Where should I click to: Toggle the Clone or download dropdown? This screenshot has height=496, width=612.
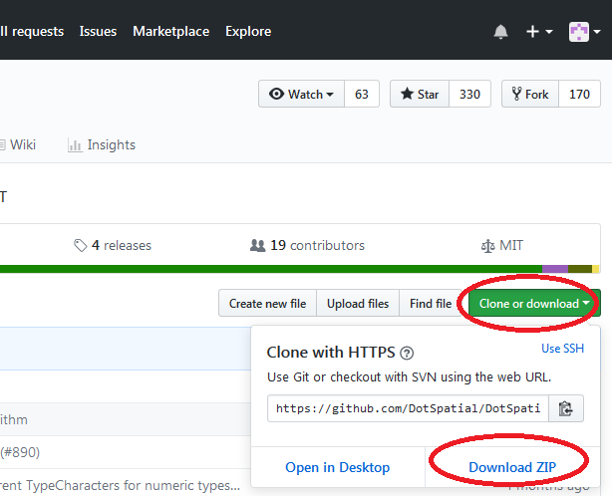point(534,303)
